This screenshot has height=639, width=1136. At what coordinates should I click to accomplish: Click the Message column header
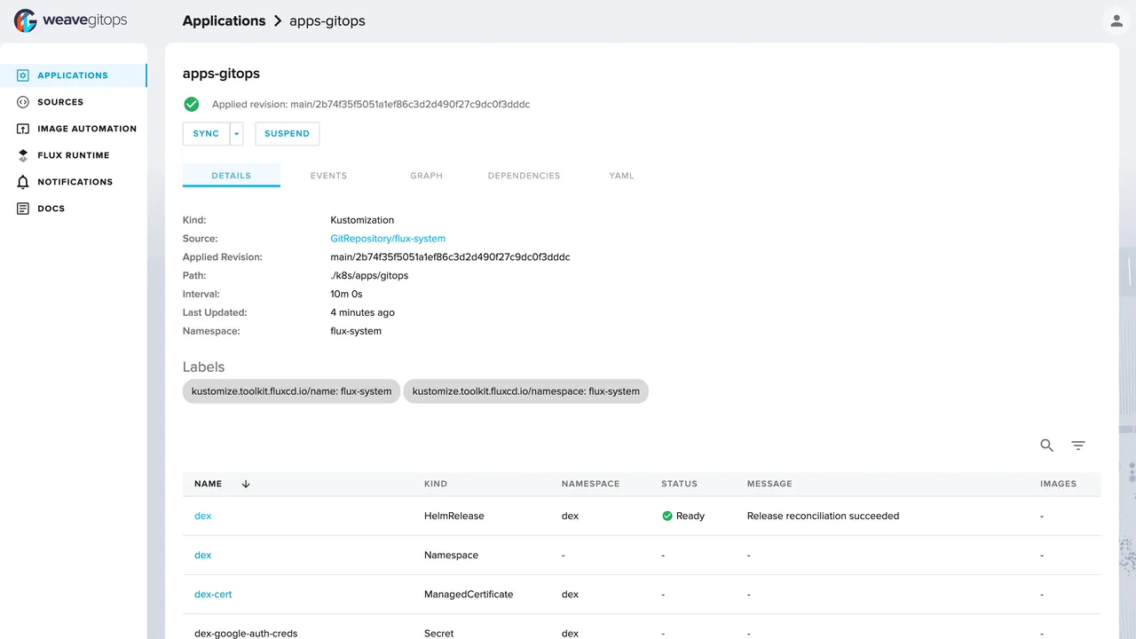click(769, 484)
